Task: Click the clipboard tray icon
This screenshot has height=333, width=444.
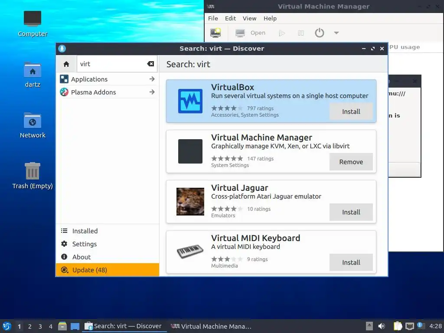Action: coord(398,326)
